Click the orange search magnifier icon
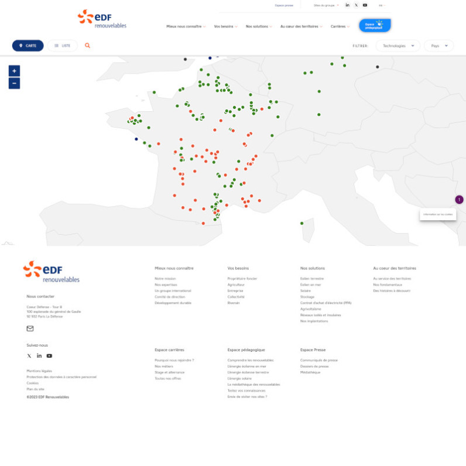This screenshot has height=466, width=466. coord(87,46)
